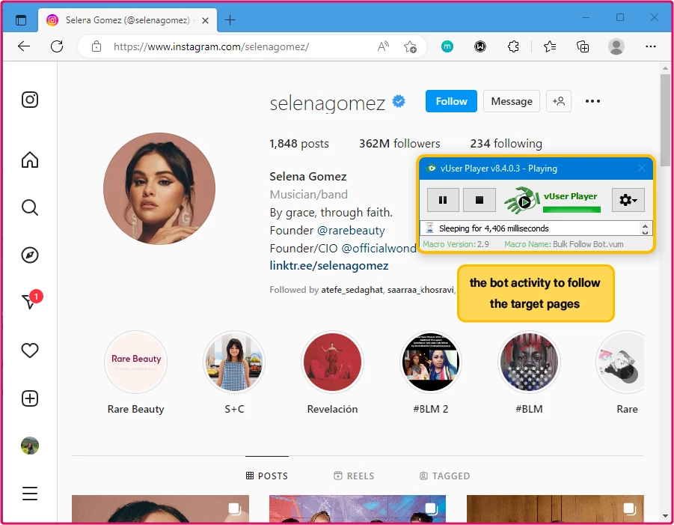Screen dimensions: 674x525
Task: Step vUser status log up
Action: [x=645, y=225]
